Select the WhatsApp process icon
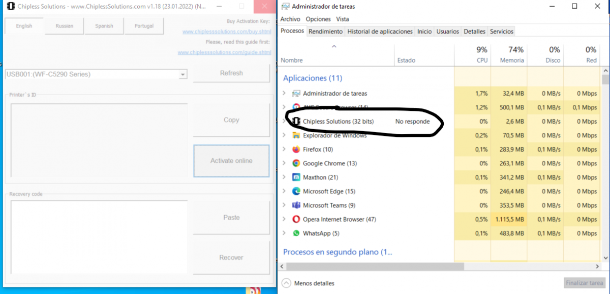 (296, 233)
